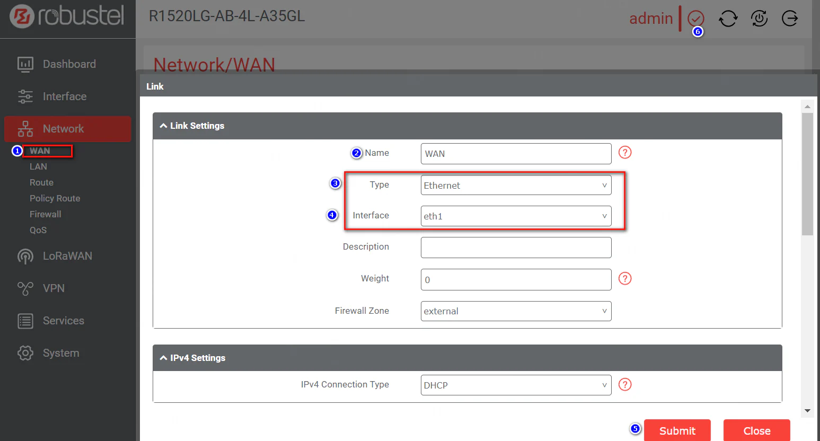
Task: Open Policy Route from the sidebar
Action: [x=55, y=198]
